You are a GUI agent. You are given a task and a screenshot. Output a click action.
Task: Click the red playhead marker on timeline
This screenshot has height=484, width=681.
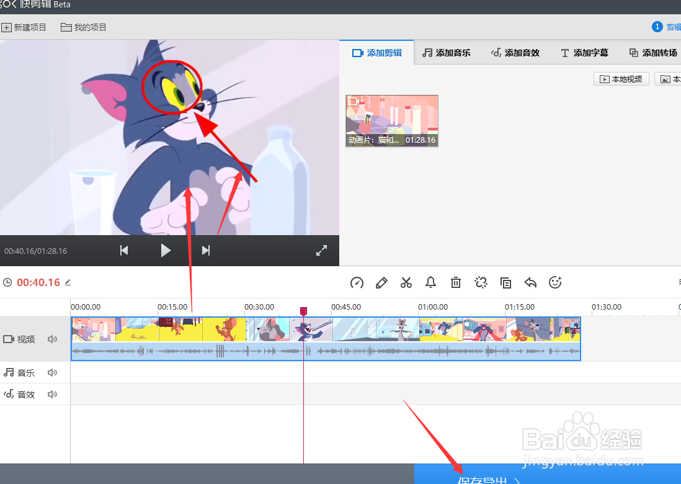click(303, 311)
